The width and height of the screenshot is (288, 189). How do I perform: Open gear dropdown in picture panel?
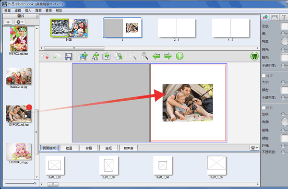point(20,22)
